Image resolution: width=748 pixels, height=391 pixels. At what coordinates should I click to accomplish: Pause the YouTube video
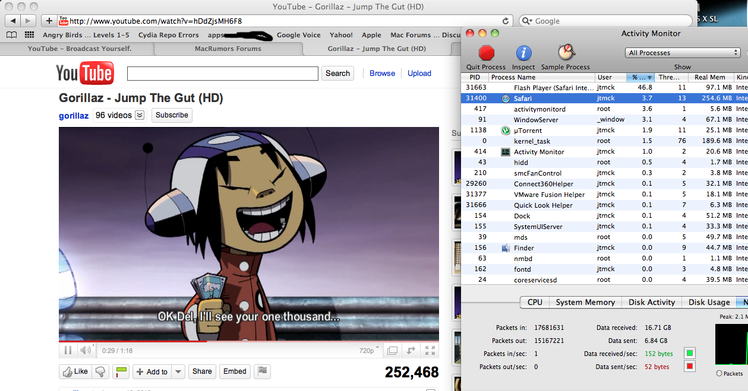coord(68,351)
